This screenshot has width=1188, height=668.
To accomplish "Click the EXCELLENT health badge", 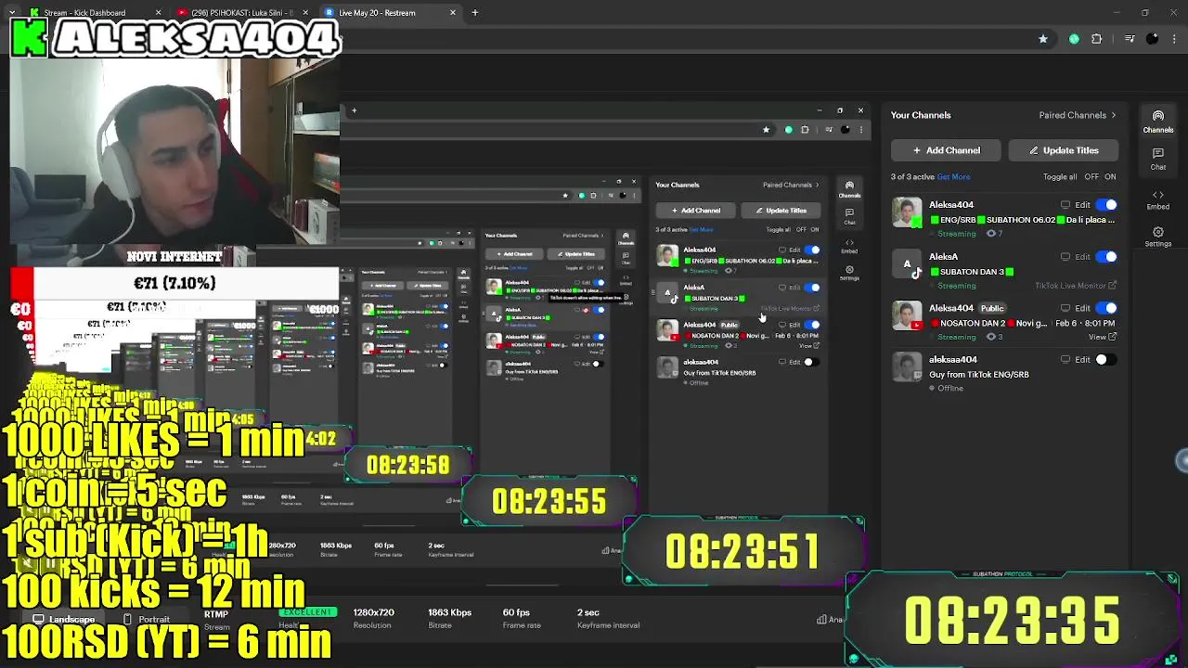I will 308,612.
